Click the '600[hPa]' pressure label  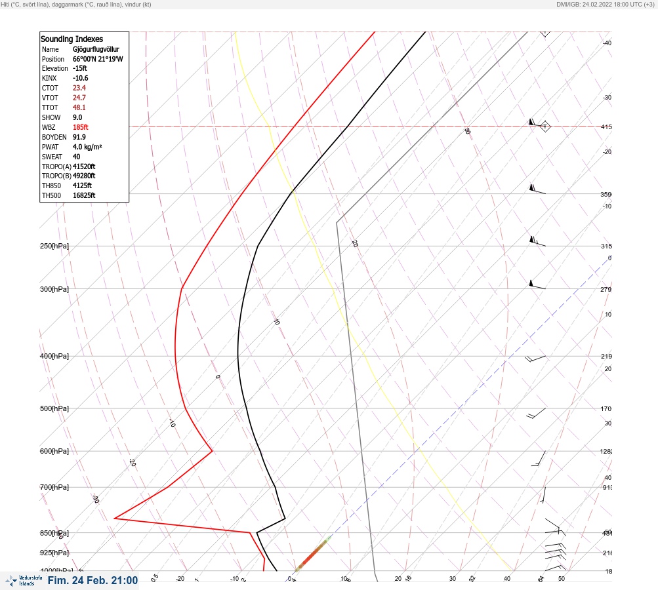tap(54, 451)
